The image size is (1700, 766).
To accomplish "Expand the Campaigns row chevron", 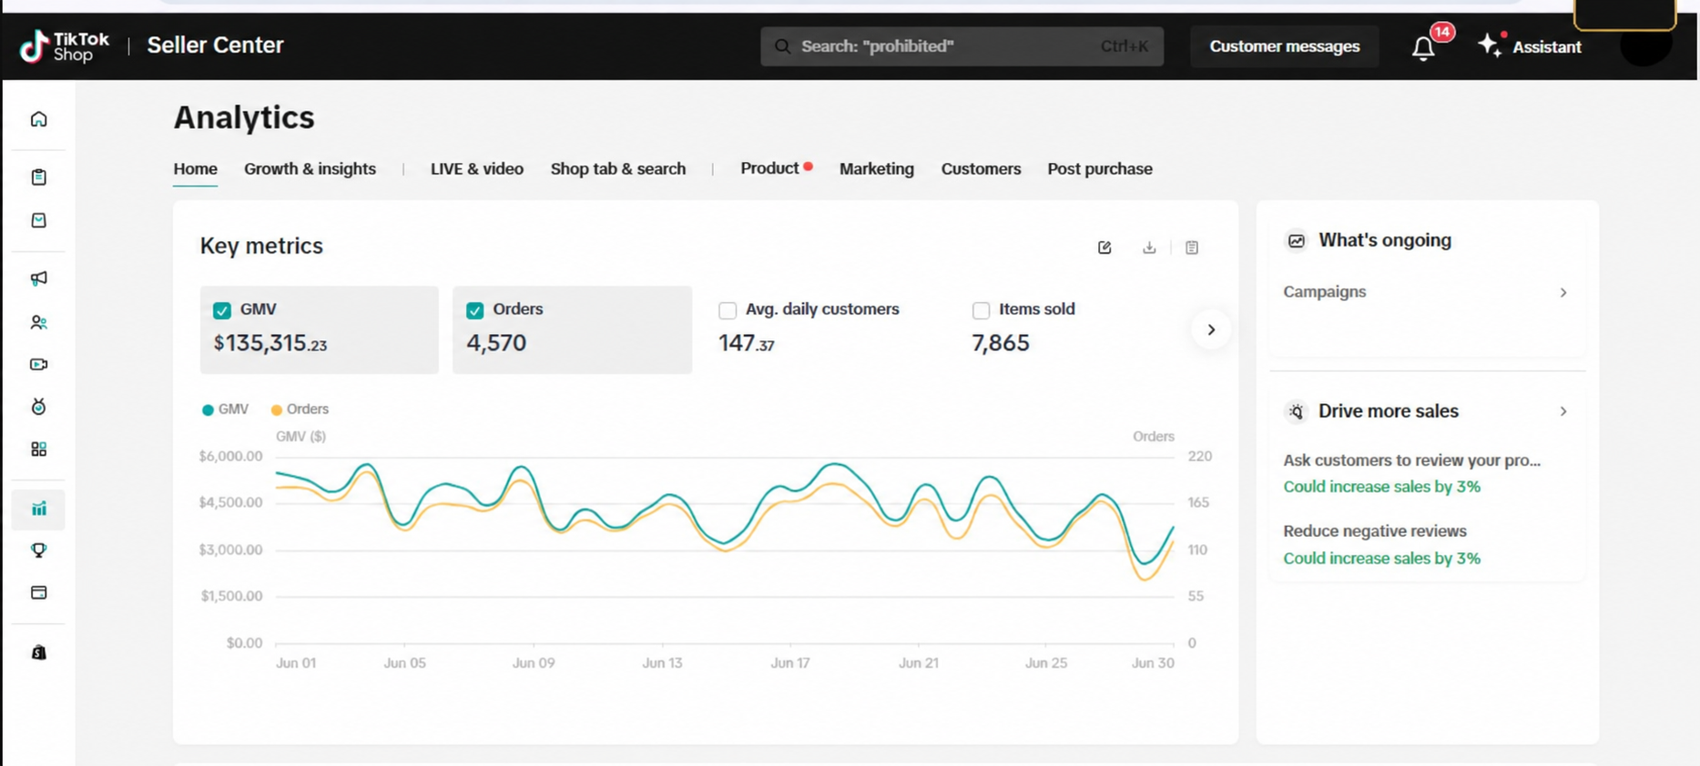I will [x=1563, y=293].
